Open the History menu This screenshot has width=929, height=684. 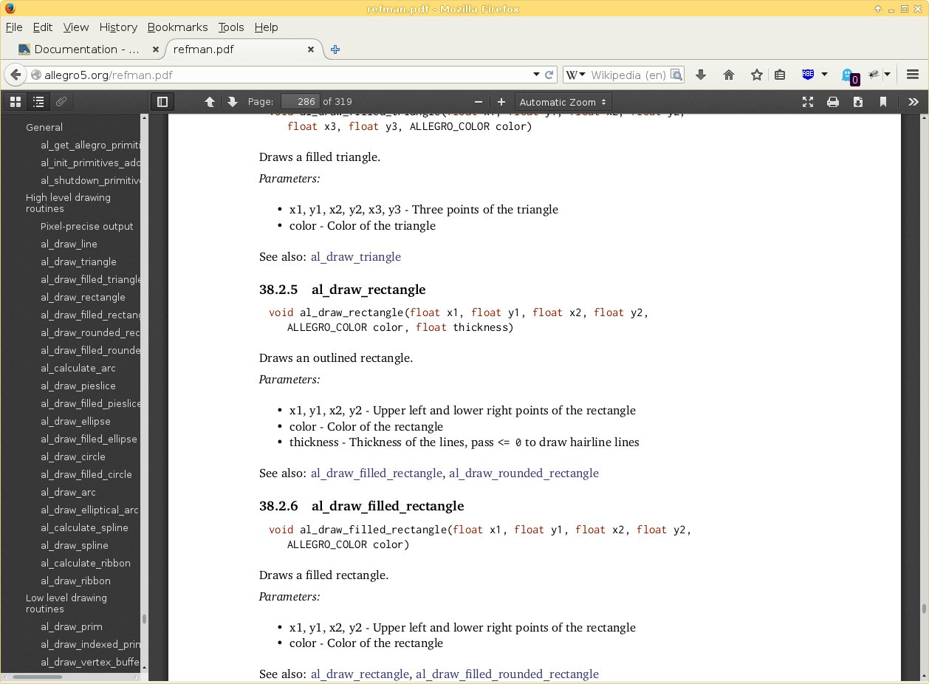pos(118,27)
